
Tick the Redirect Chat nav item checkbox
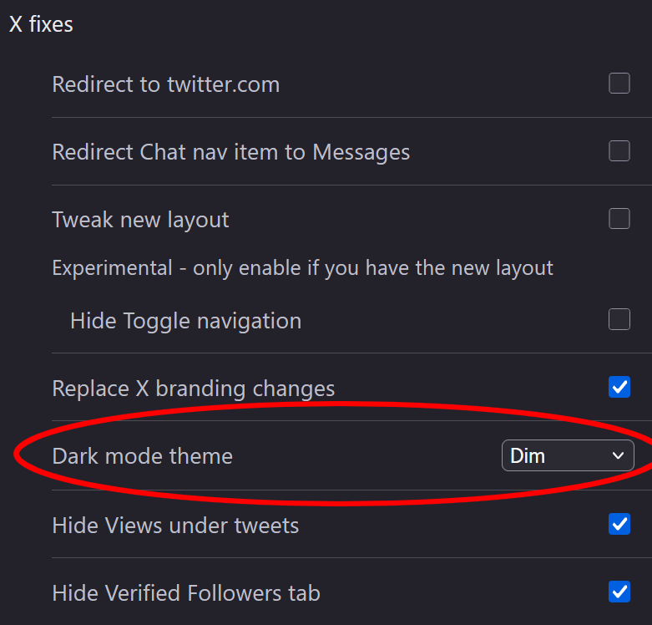619,151
